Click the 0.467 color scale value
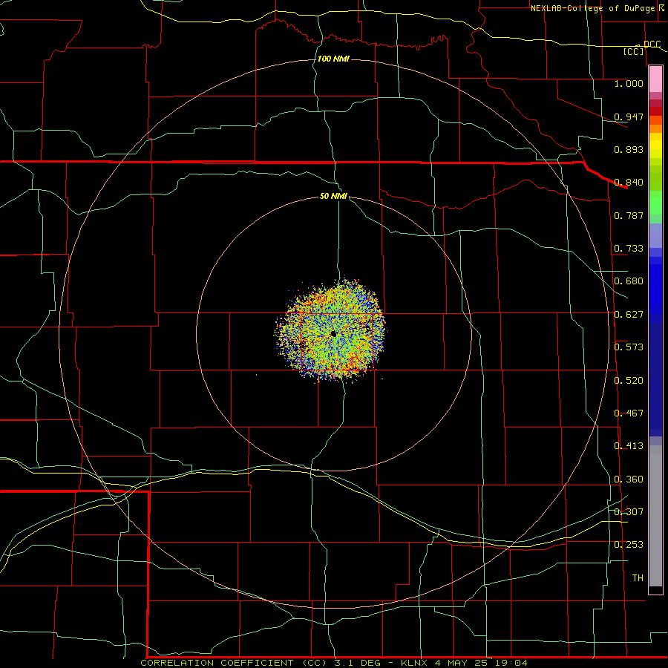668x668 pixels. (x=629, y=413)
